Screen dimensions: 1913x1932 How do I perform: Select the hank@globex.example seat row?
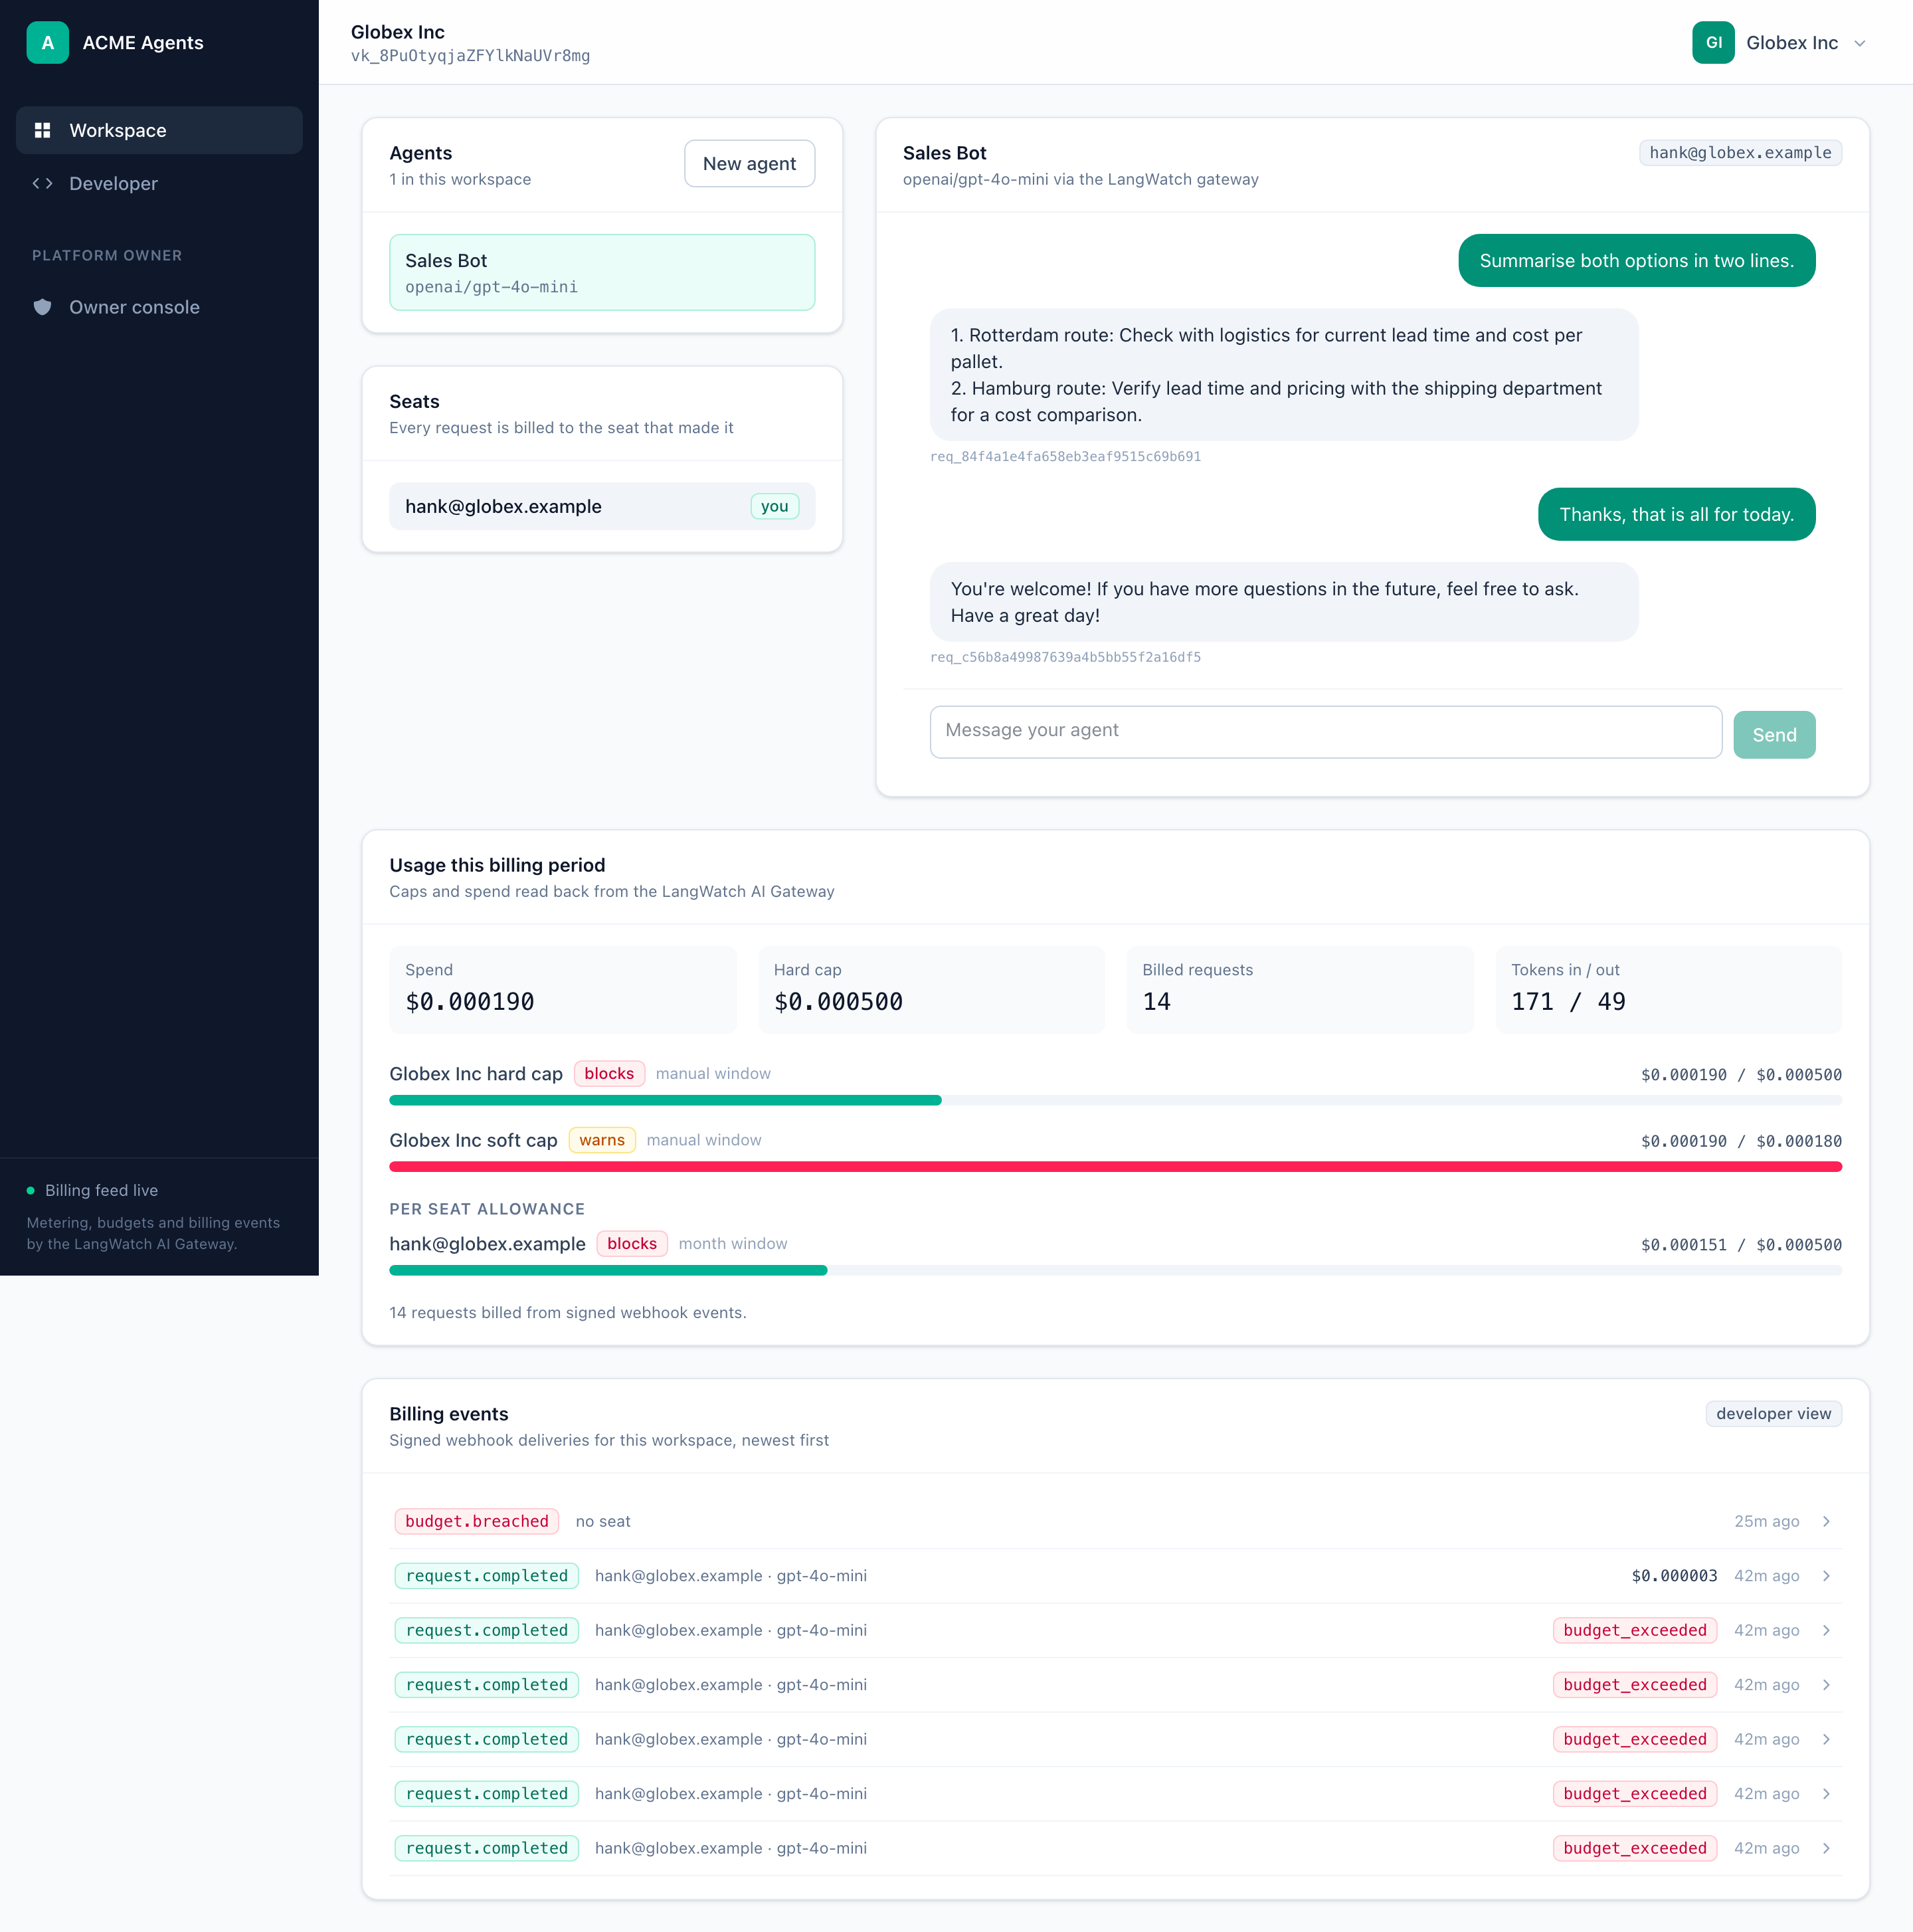[602, 506]
